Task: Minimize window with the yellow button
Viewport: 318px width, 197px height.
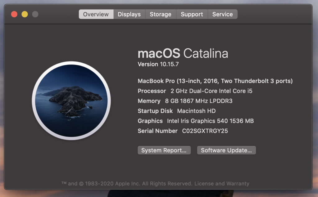Action: 25,14
